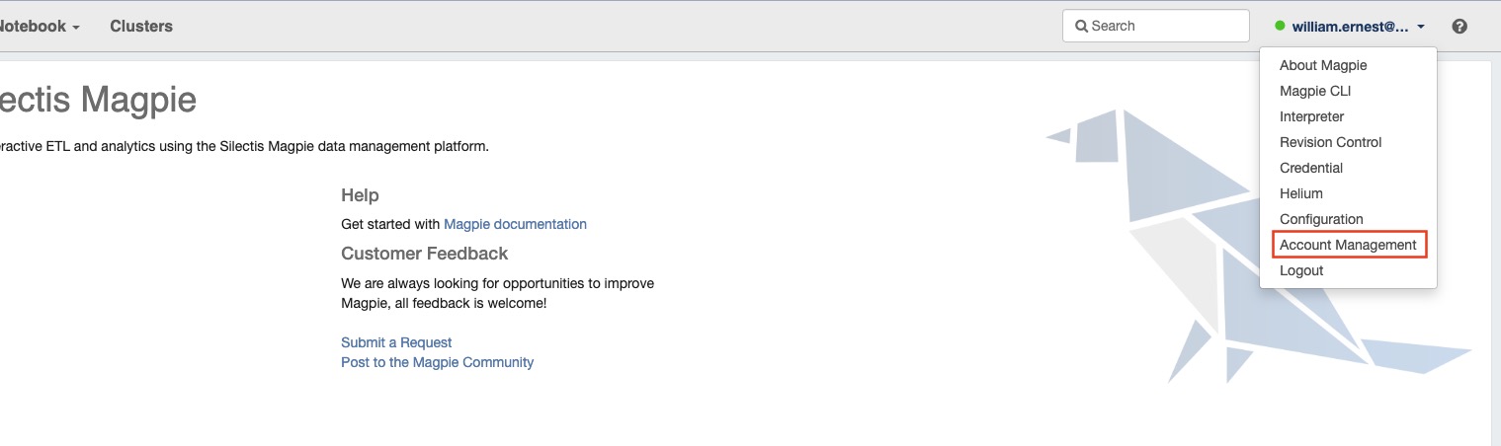Focus the Search input field
1501x446 pixels.
click(x=1155, y=27)
